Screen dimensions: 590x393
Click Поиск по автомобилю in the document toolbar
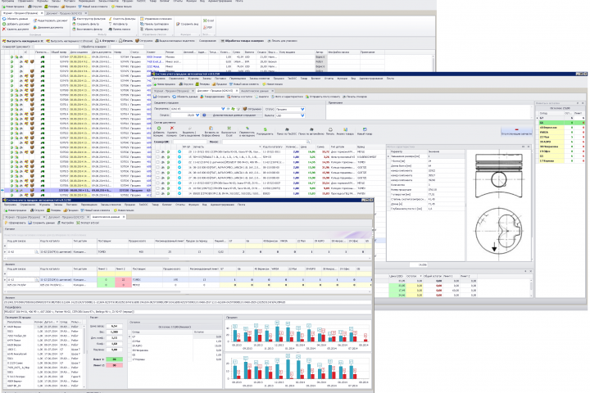[x=311, y=131]
